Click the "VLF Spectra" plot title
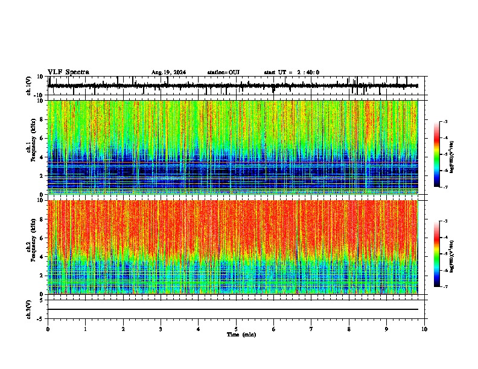Viewport: 478px width, 369px height. click(68, 72)
